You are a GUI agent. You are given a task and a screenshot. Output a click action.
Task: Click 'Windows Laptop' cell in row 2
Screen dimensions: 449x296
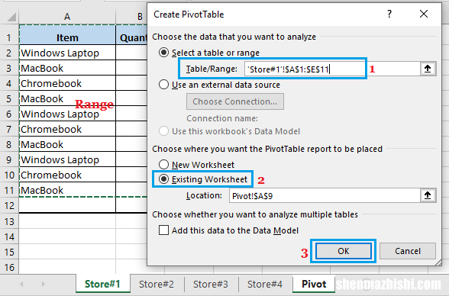click(67, 53)
